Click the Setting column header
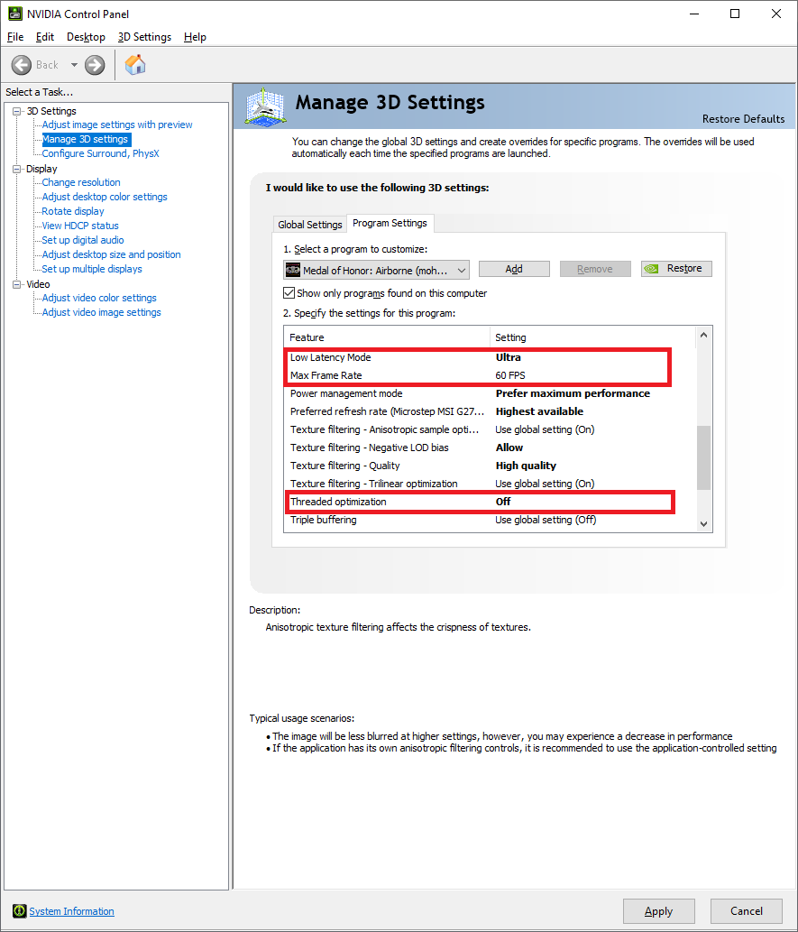 coord(592,337)
